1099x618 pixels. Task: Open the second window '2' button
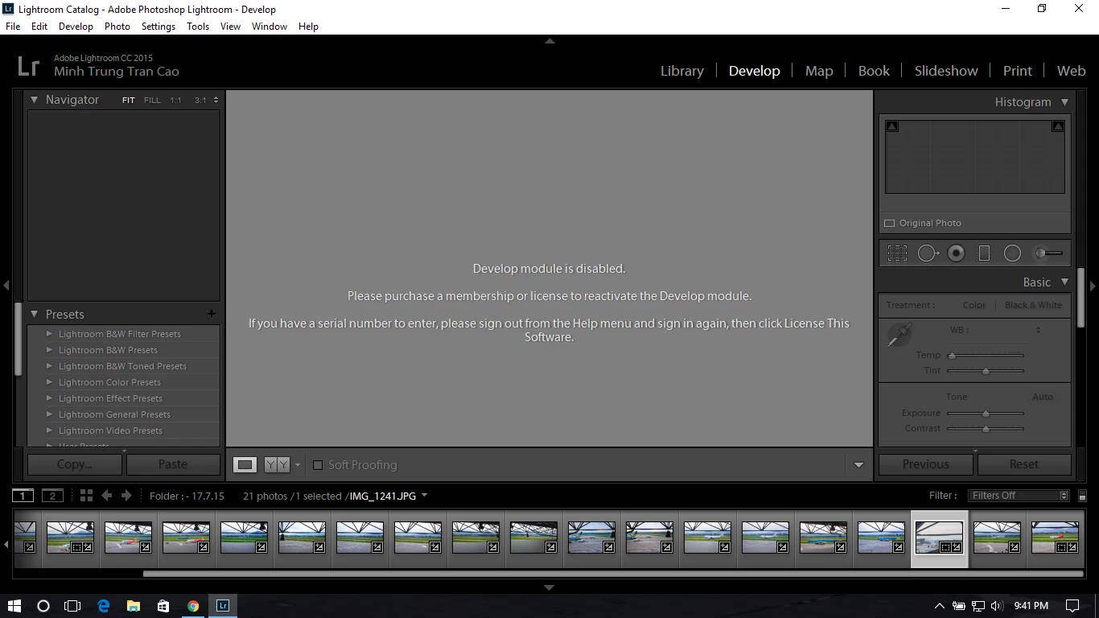pos(52,496)
